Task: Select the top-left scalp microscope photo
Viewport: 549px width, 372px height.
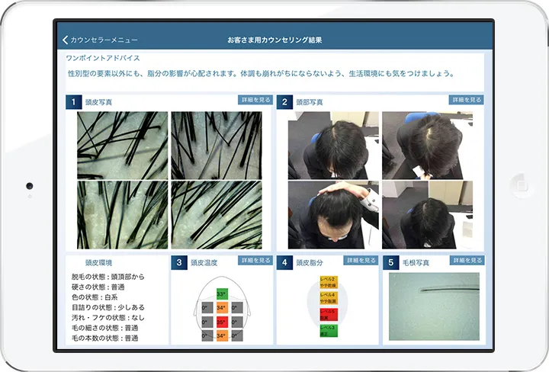Action: point(122,145)
